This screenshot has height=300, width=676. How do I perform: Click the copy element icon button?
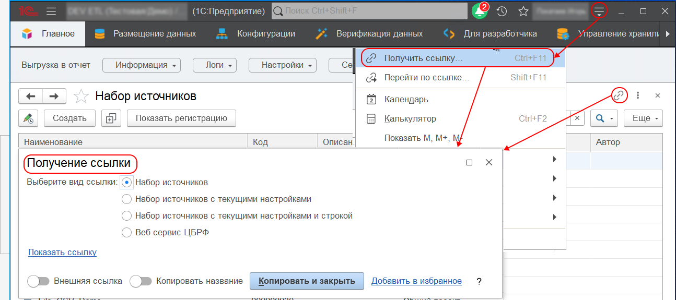click(x=111, y=118)
